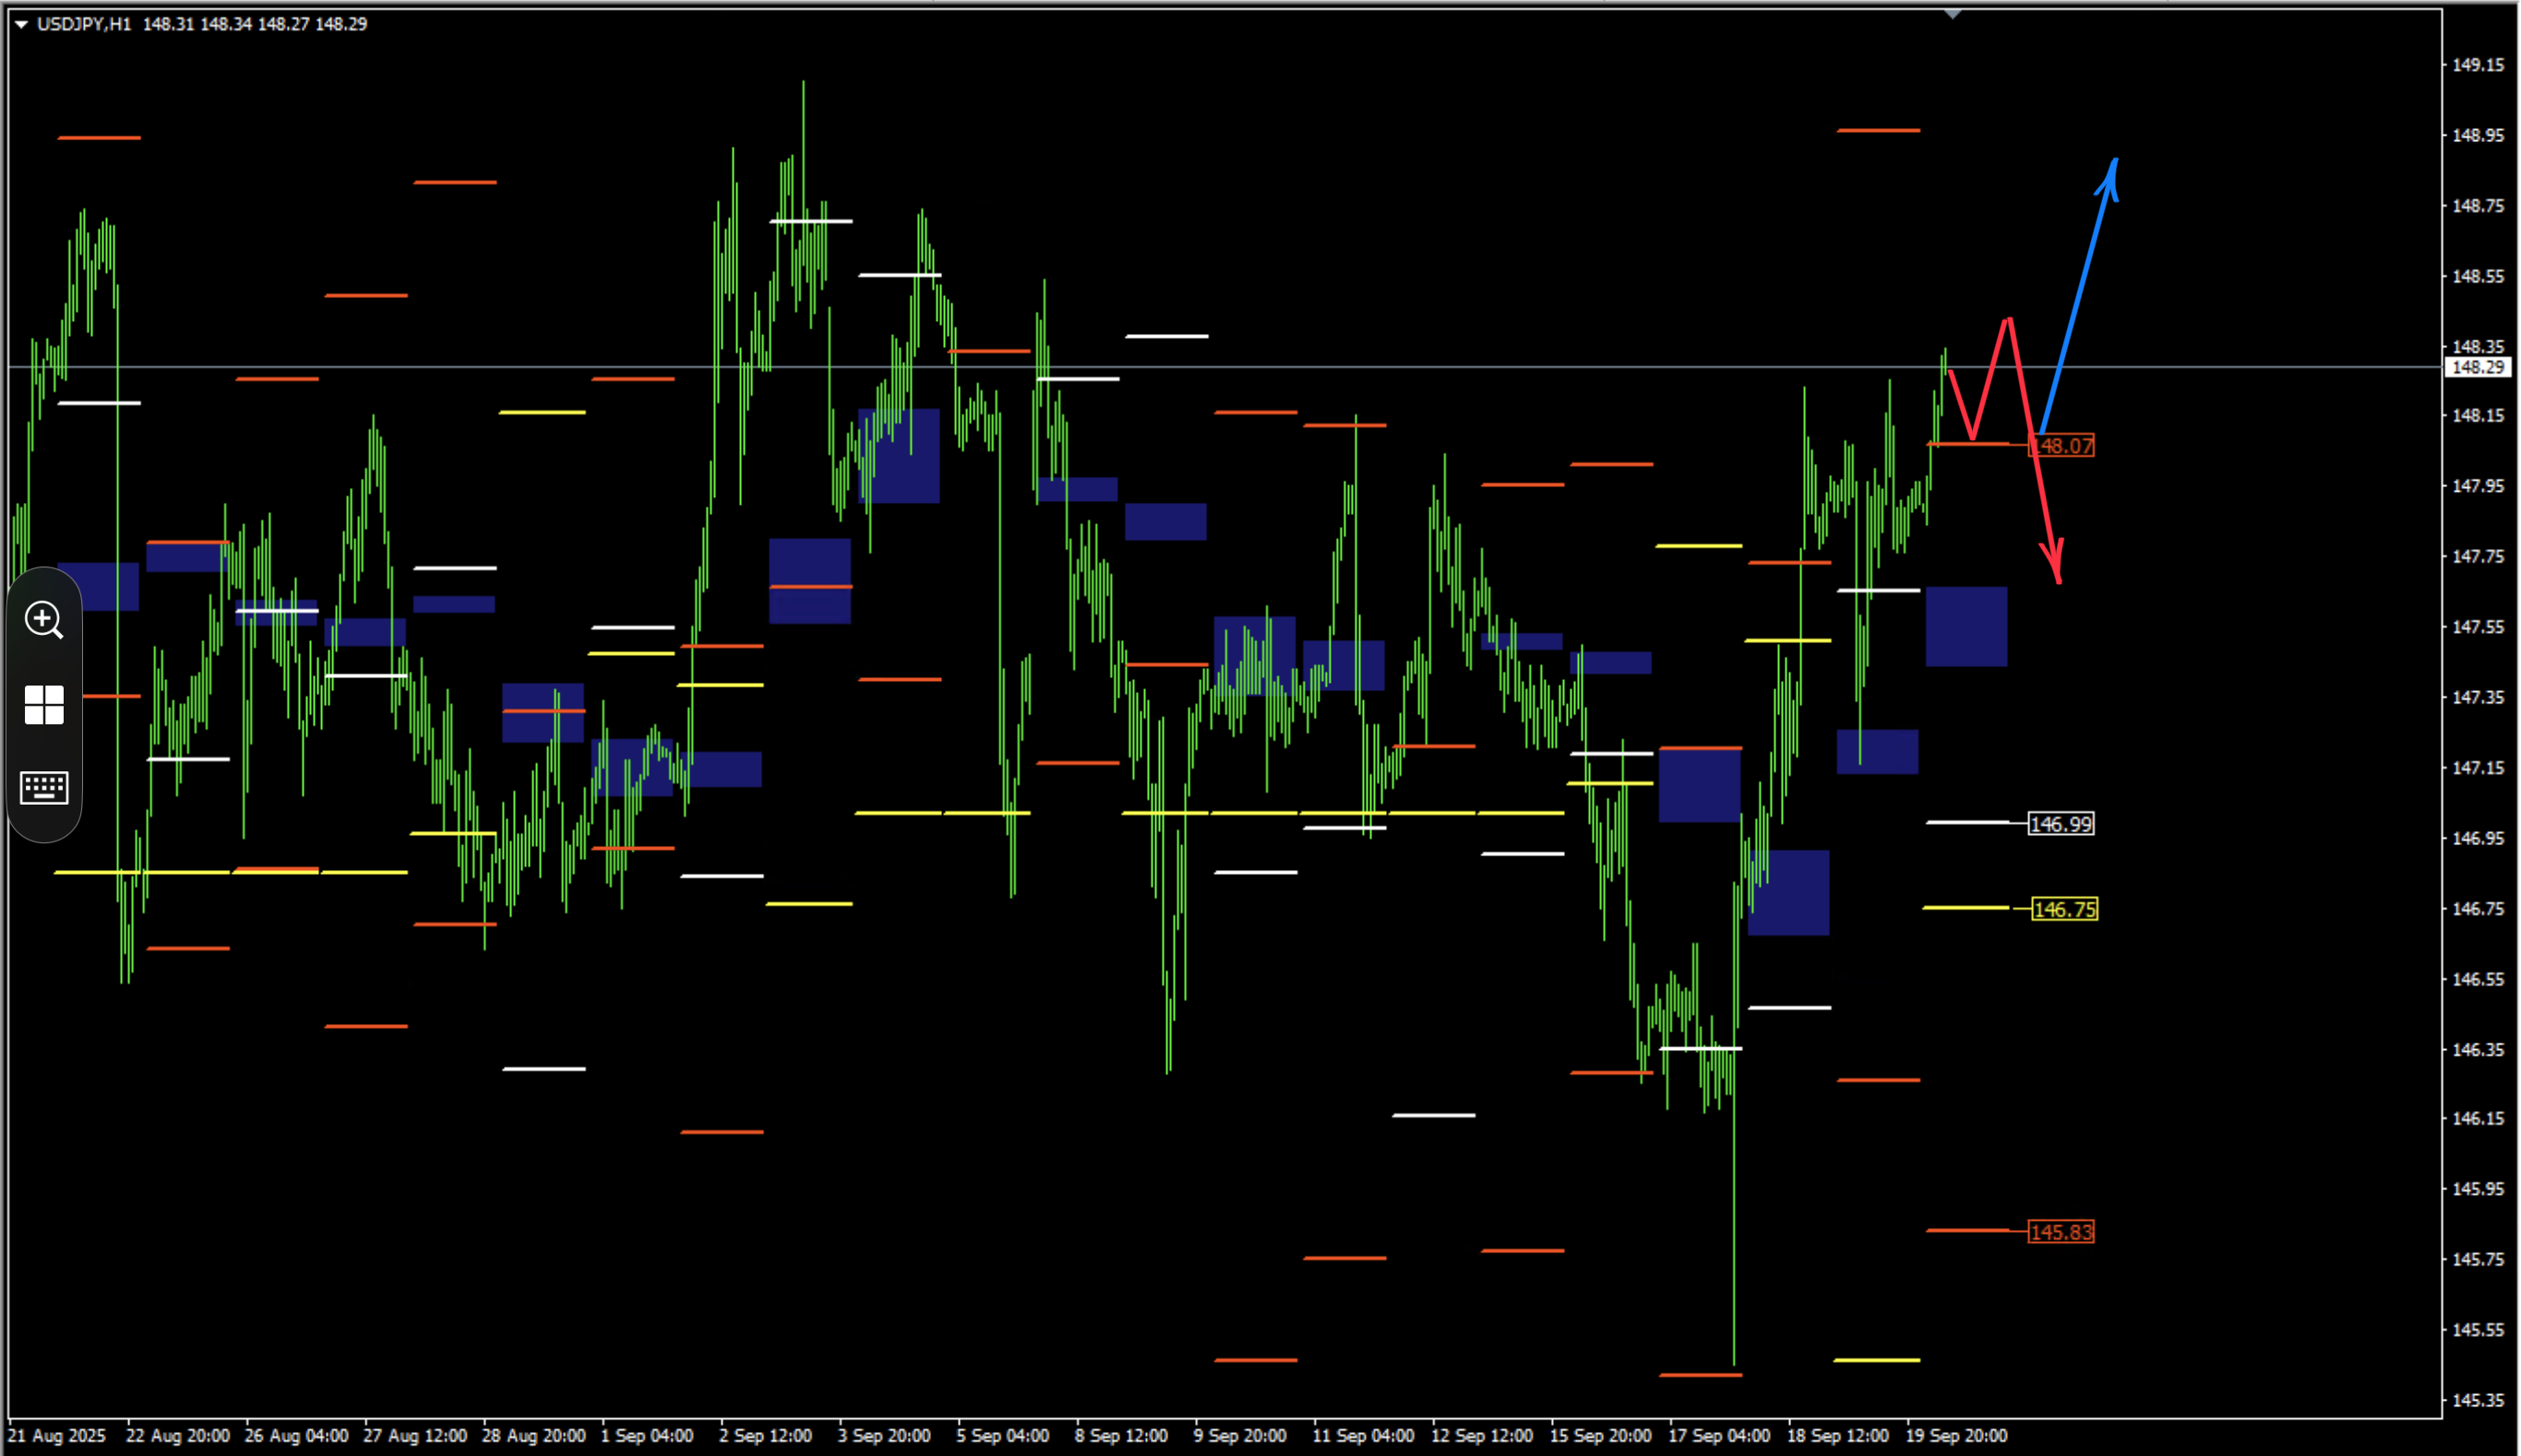Expand the USDJPY,H1 chart title arrow
This screenshot has height=1456, width=2521.
point(20,24)
